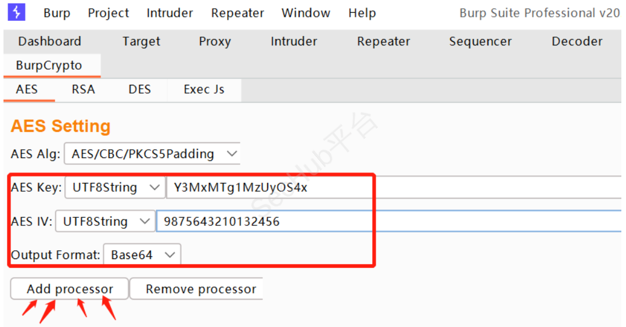Screen dimensions: 626x327
Task: Open the Decoder tab
Action: [x=577, y=41]
